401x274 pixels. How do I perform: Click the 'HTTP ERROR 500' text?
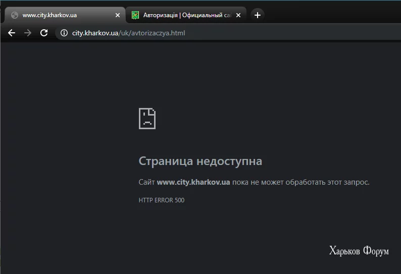(162, 200)
